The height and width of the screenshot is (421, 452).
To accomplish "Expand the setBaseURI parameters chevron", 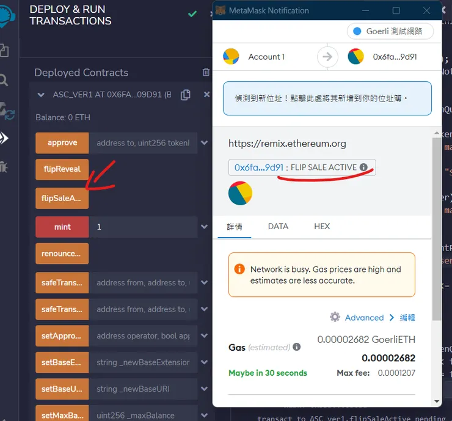I will click(x=204, y=389).
